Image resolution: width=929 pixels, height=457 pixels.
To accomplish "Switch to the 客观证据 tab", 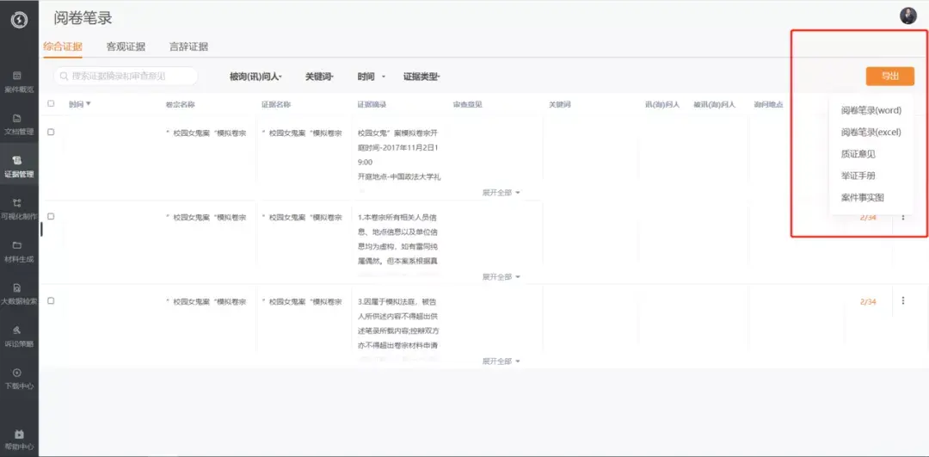I will point(126,46).
